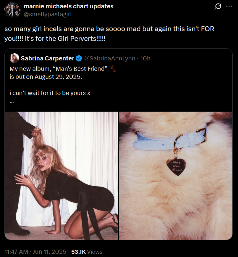
Task: Select the main tweet text about Girl Perverts
Action: (x=109, y=33)
